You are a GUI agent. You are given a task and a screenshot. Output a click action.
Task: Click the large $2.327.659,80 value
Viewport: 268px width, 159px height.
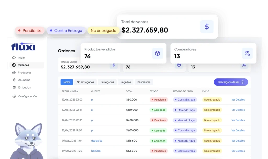[x=145, y=30]
